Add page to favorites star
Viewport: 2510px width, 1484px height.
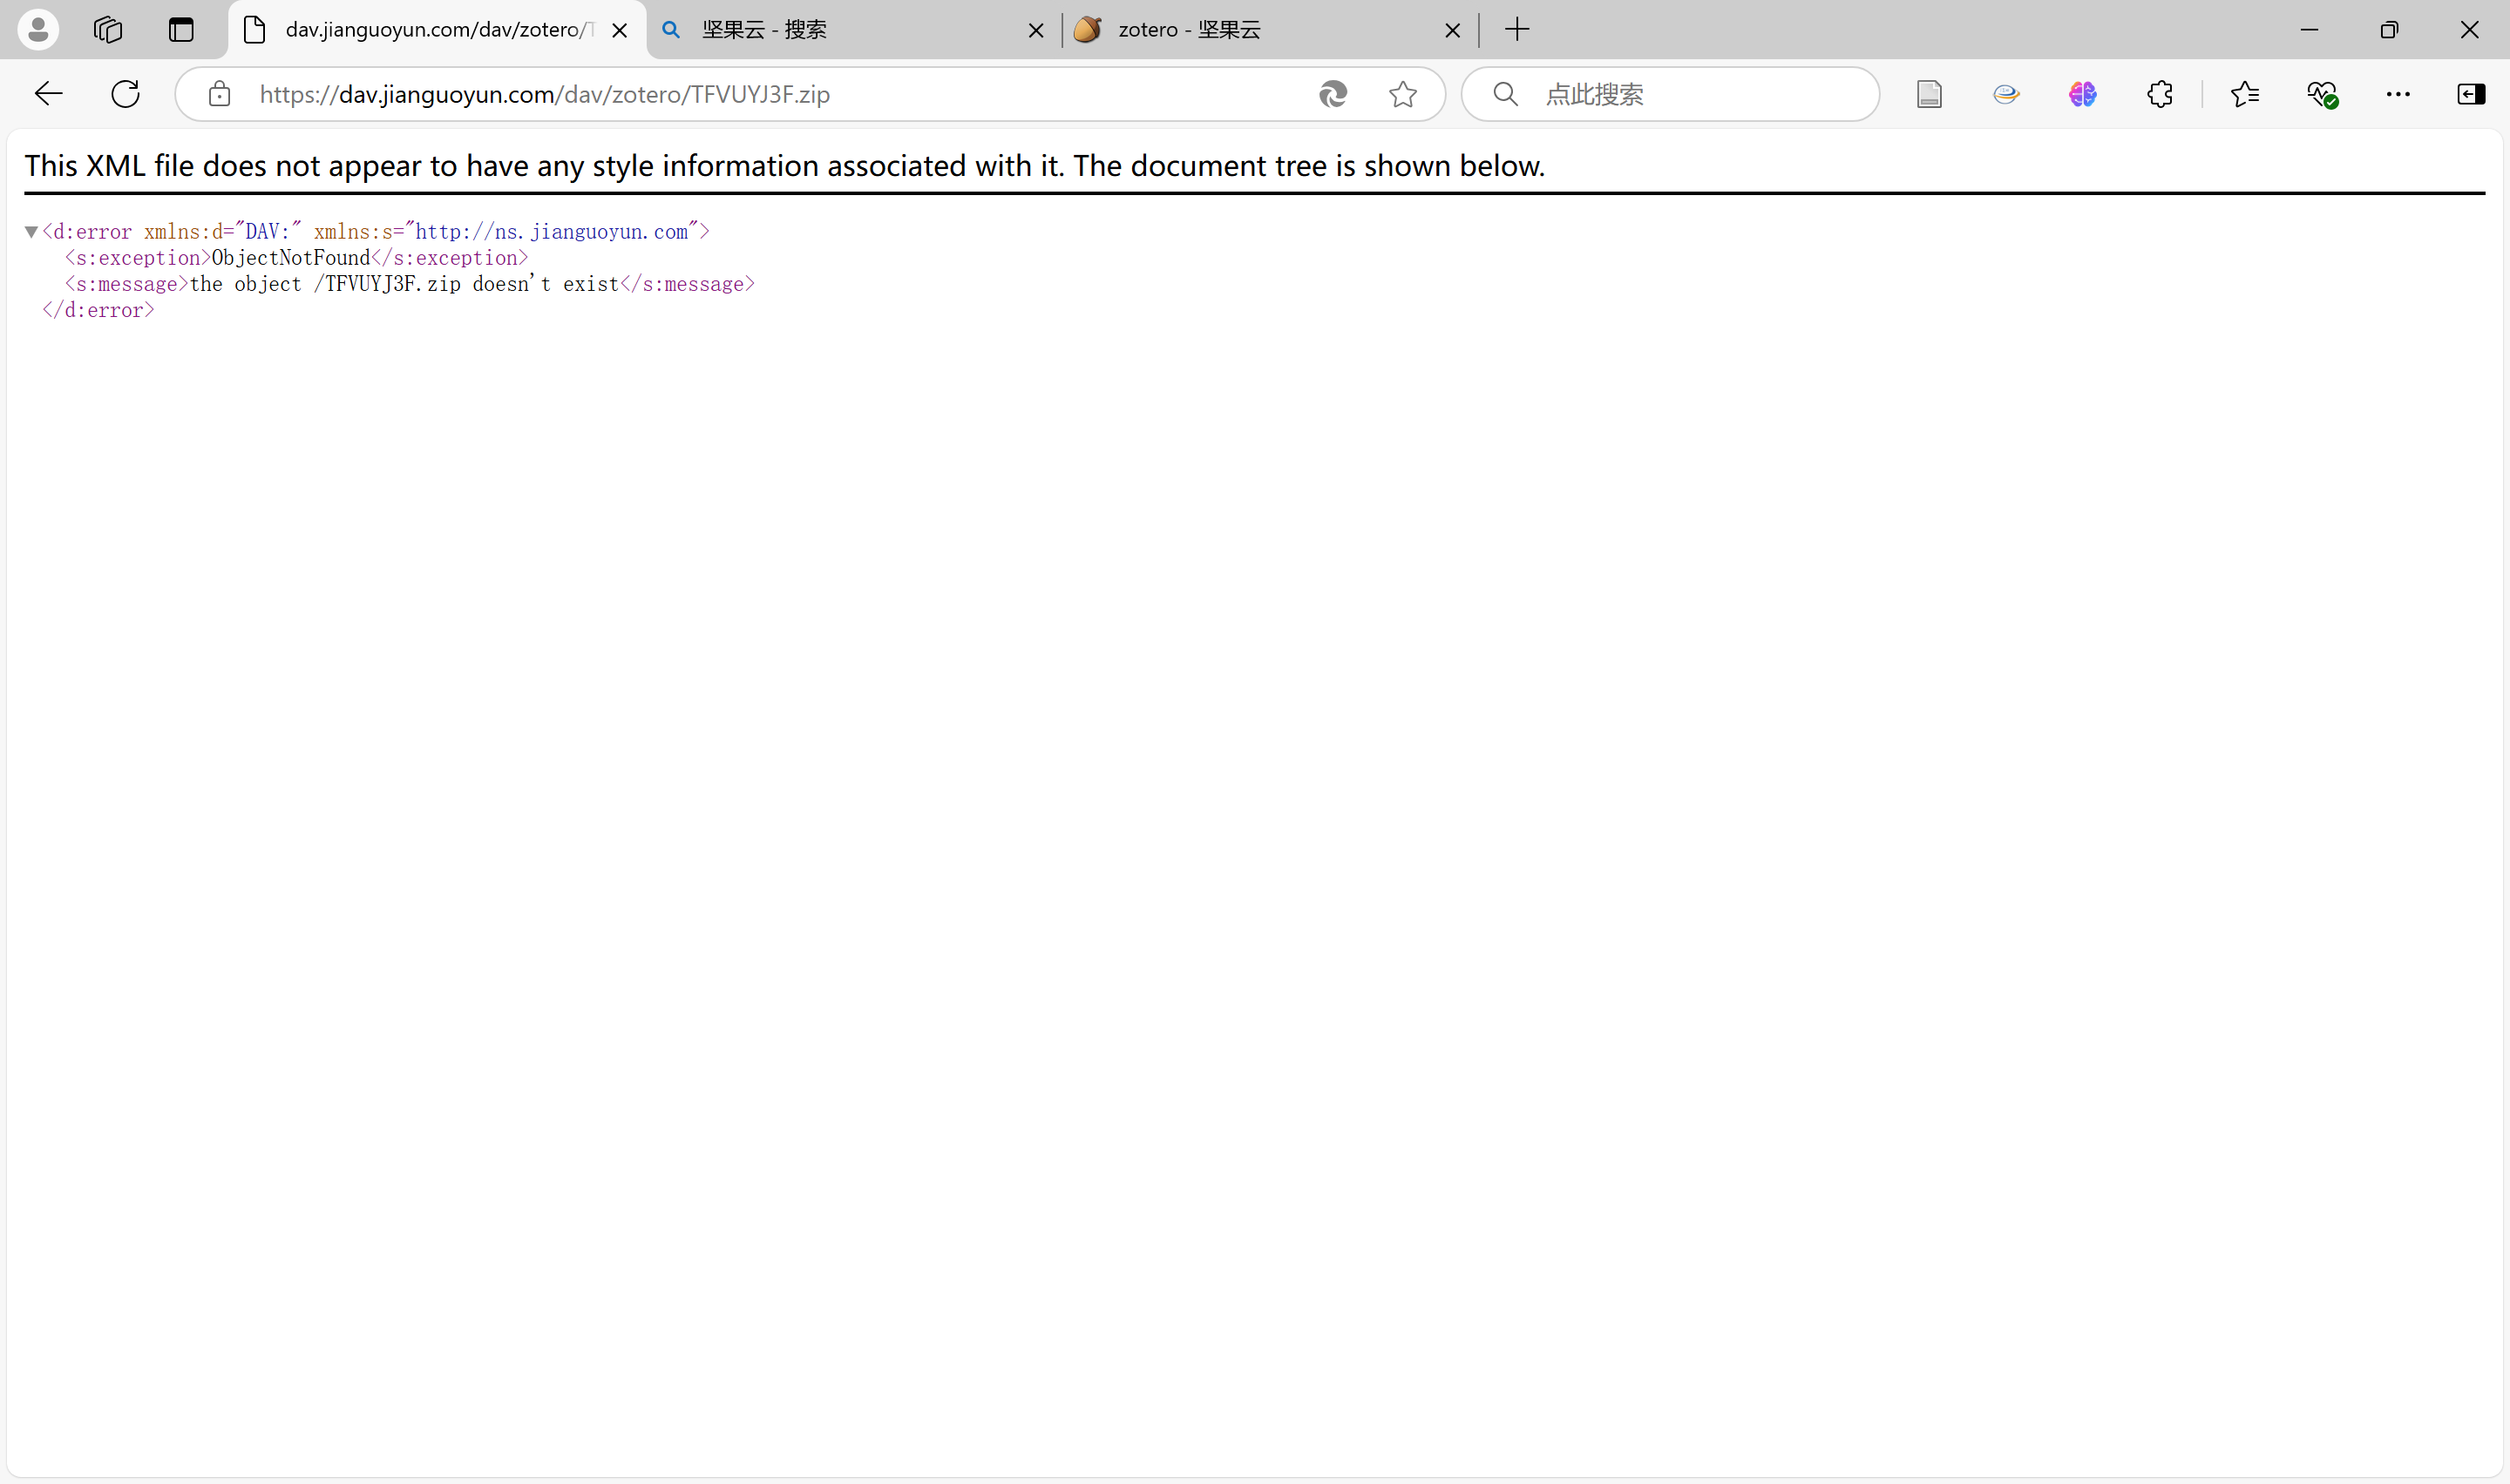1402,94
